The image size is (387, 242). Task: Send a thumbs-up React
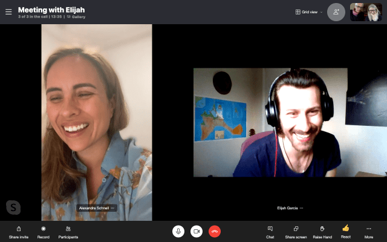(346, 228)
